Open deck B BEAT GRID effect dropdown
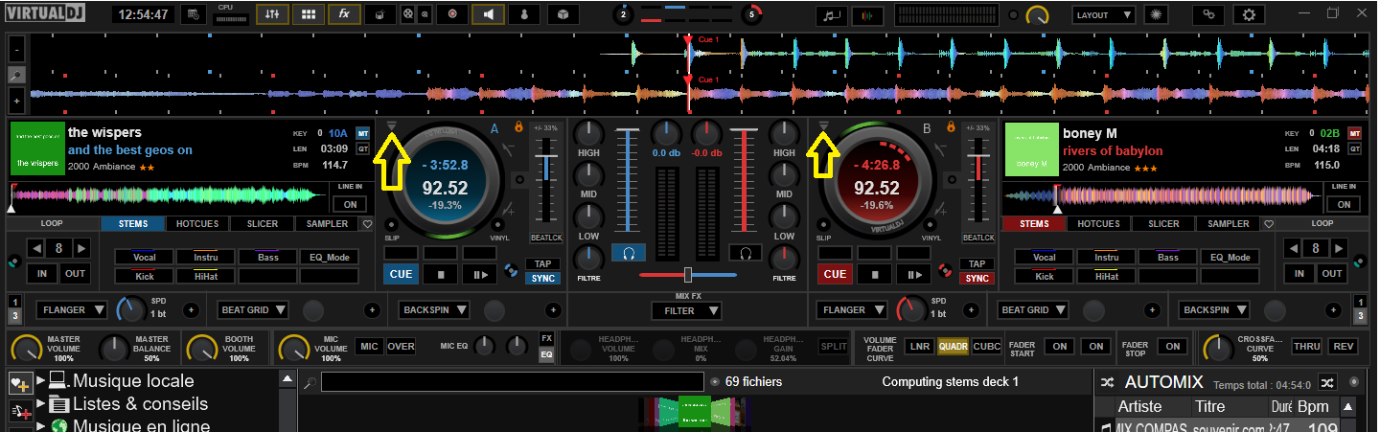1380x432 pixels. (x=1033, y=310)
